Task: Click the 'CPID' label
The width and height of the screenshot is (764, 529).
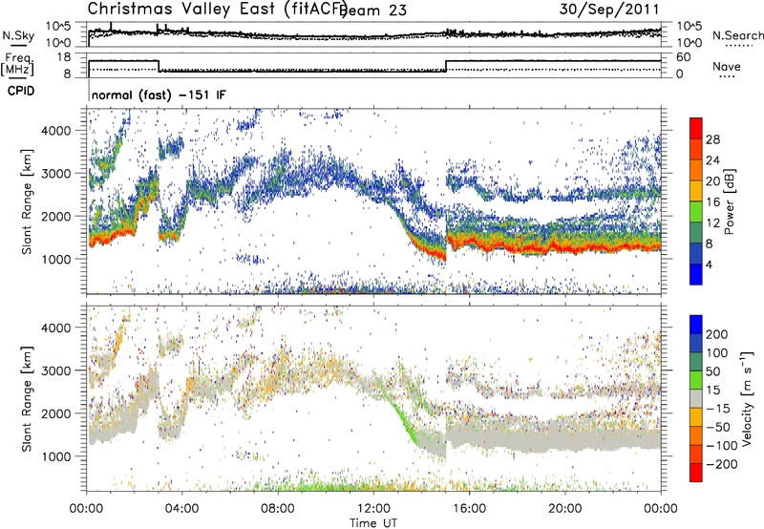Action: point(21,91)
